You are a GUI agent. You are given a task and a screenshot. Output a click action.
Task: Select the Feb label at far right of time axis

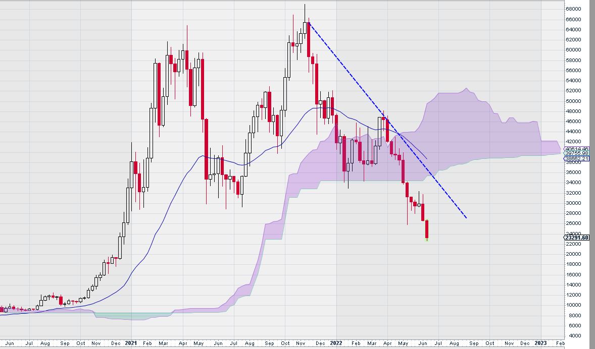(x=560, y=343)
